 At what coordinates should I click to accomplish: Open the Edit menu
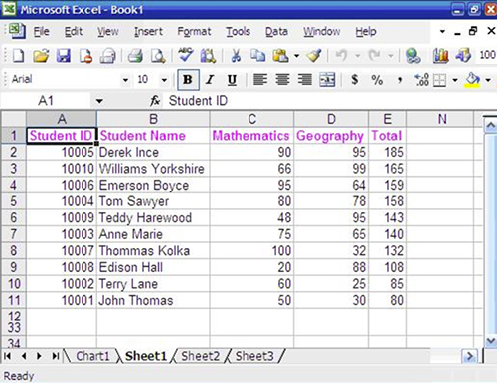pyautogui.click(x=74, y=32)
